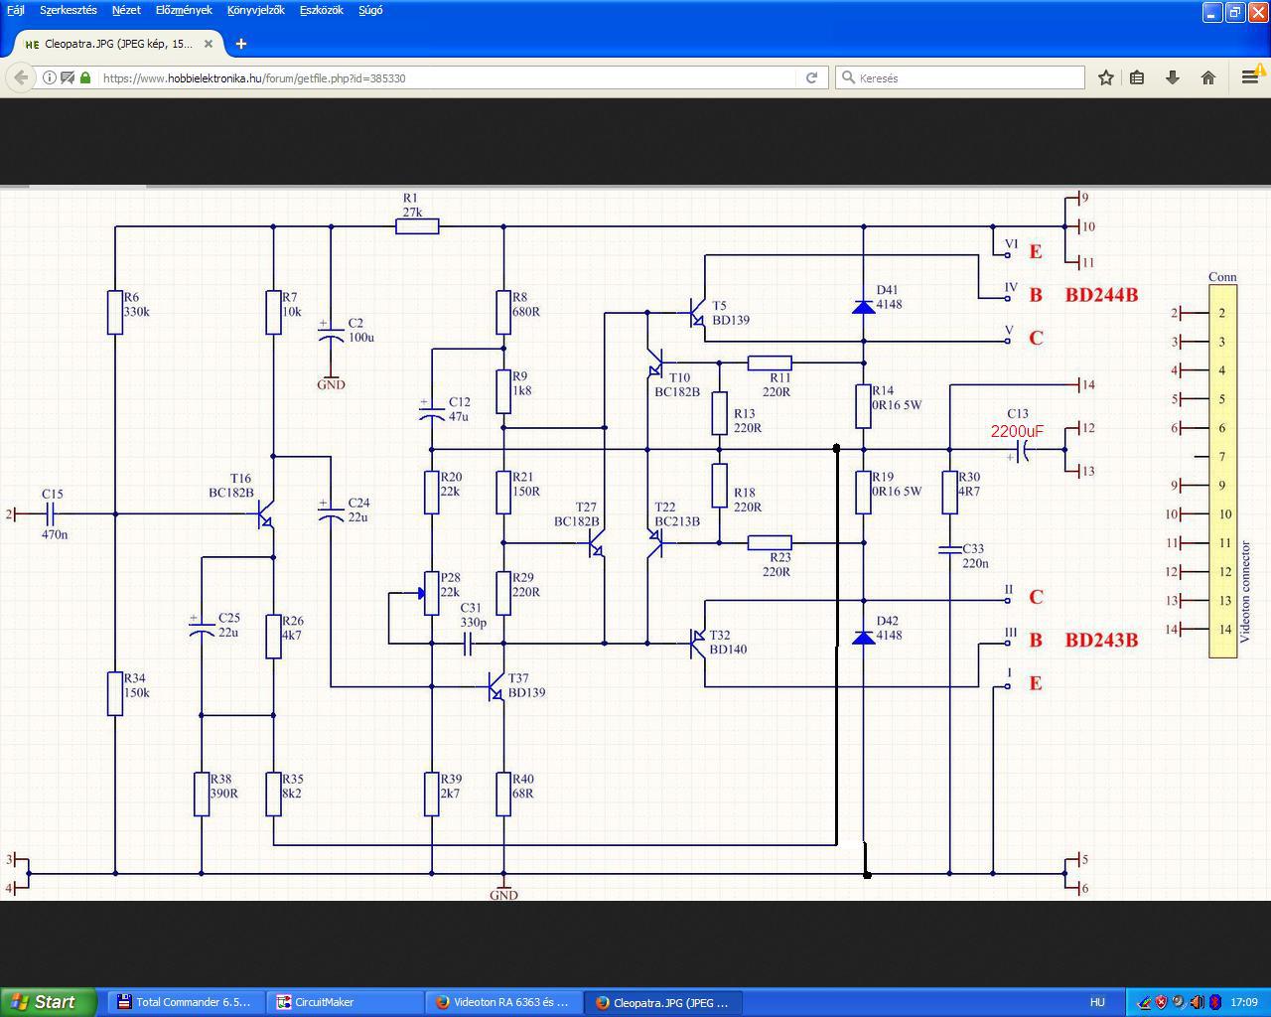The width and height of the screenshot is (1271, 1017).
Task: Open a new tab with the plus button
Action: [241, 44]
